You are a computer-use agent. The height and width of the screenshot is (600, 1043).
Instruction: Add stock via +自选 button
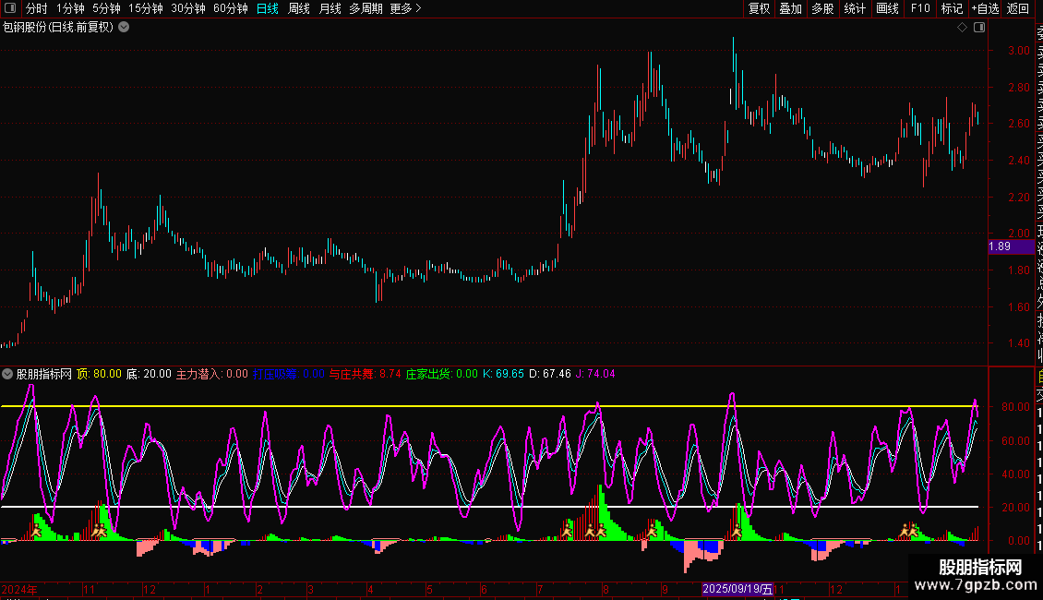coord(985,8)
